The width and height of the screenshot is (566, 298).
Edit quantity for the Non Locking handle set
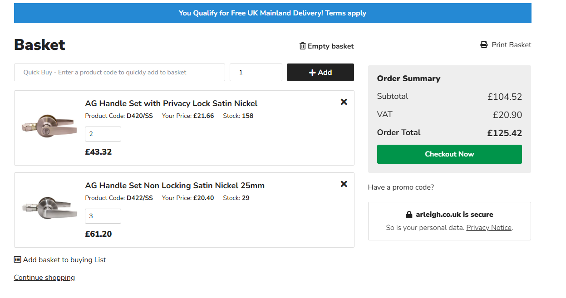pyautogui.click(x=103, y=216)
